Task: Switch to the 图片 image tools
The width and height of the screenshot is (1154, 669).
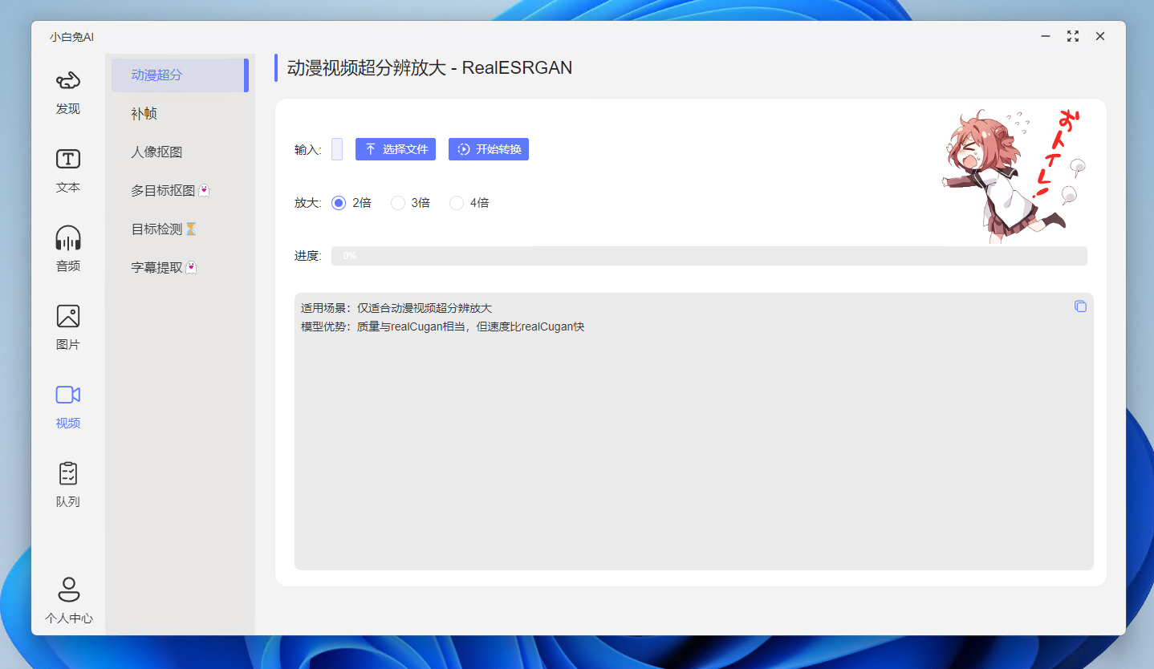Action: (x=67, y=326)
